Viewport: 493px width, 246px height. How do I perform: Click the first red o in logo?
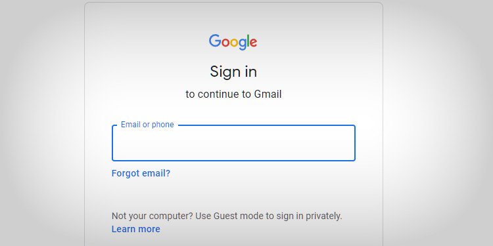[225, 43]
